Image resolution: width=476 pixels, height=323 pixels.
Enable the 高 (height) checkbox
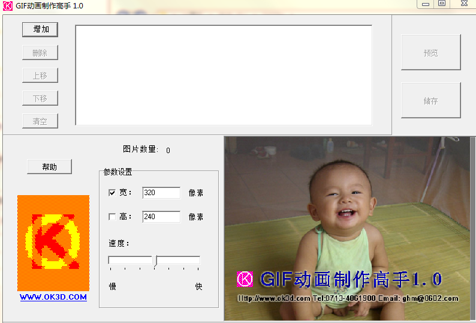coord(112,217)
